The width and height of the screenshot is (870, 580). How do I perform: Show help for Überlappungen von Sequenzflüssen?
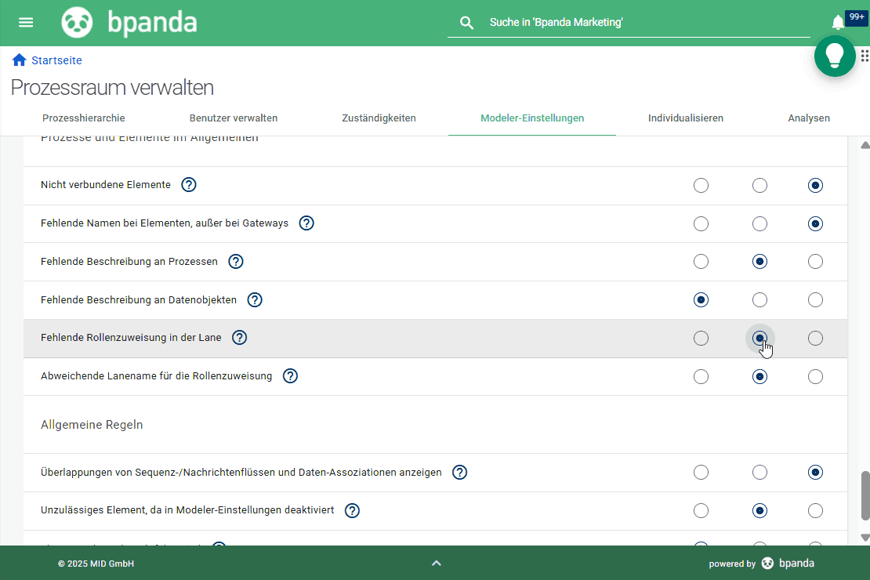pyautogui.click(x=459, y=473)
